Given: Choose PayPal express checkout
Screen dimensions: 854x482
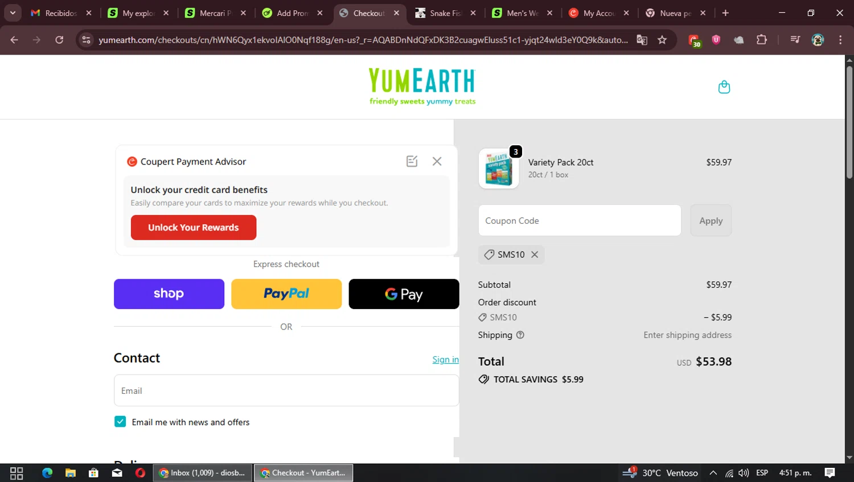Looking at the screenshot, I should tap(286, 294).
